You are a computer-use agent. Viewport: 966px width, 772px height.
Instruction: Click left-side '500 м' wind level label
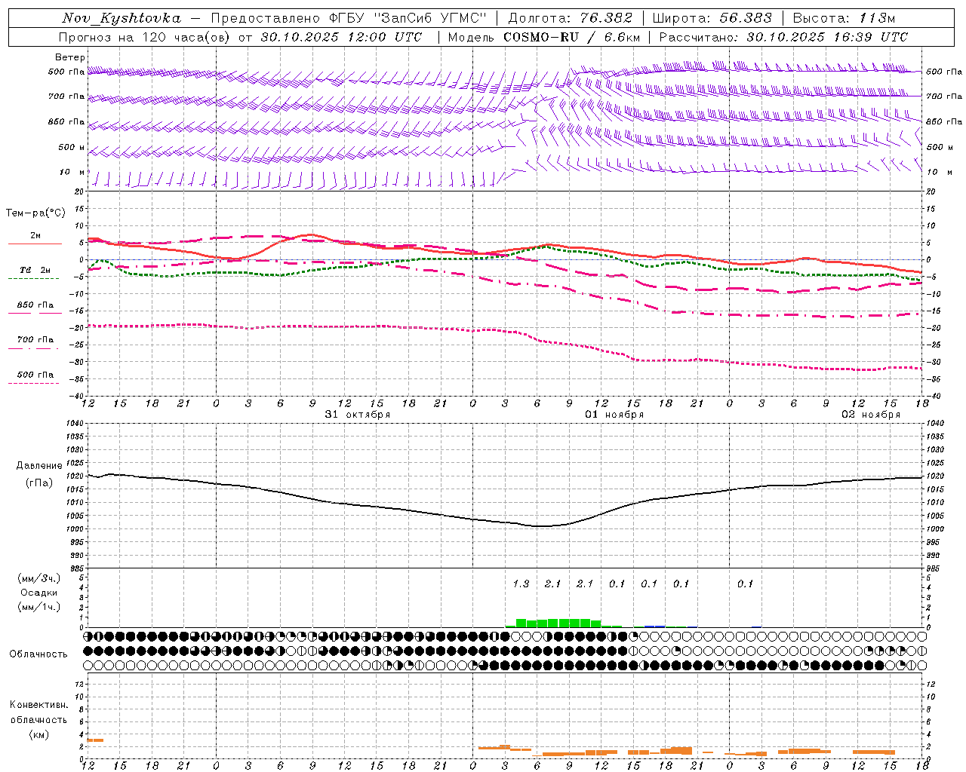72,147
